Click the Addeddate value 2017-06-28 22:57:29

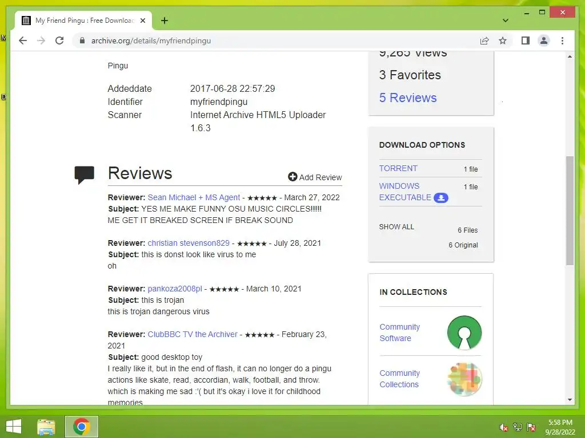click(233, 88)
